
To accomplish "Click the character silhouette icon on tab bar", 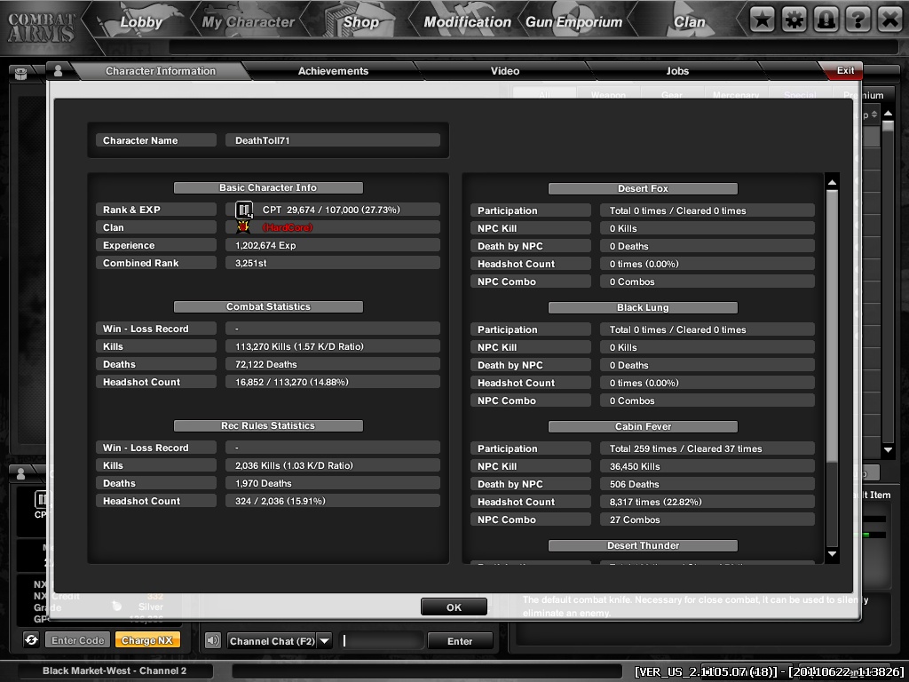I will pyautogui.click(x=58, y=71).
